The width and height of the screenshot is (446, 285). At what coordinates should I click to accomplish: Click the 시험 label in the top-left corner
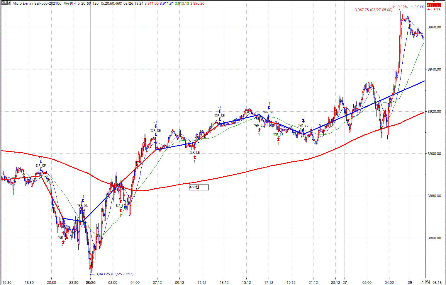(4, 3)
